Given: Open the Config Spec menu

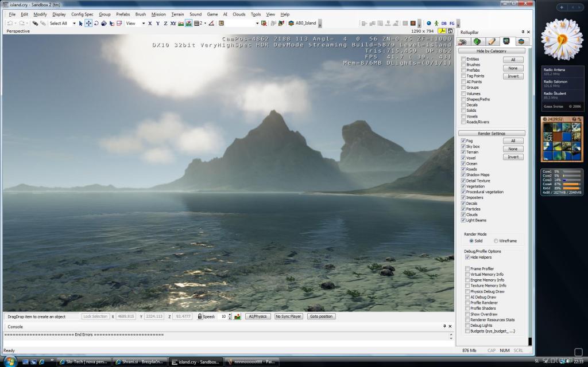Looking at the screenshot, I should pos(82,14).
